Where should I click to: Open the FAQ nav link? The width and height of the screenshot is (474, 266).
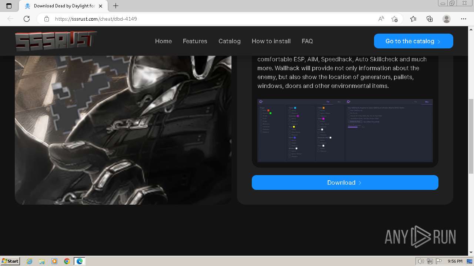pyautogui.click(x=307, y=41)
